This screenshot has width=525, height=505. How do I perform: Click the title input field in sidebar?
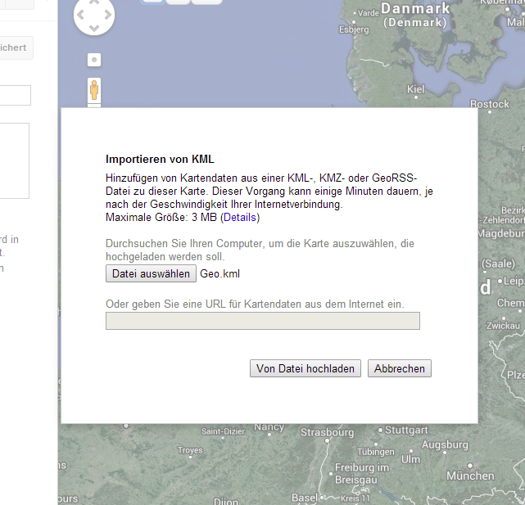(15, 96)
